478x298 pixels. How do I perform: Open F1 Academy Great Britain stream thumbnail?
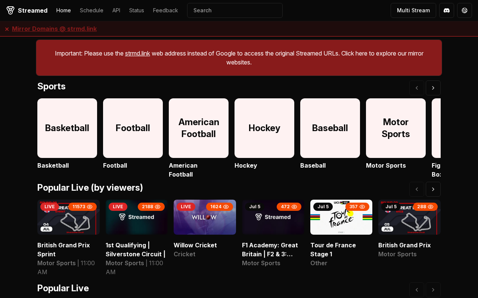click(x=273, y=217)
